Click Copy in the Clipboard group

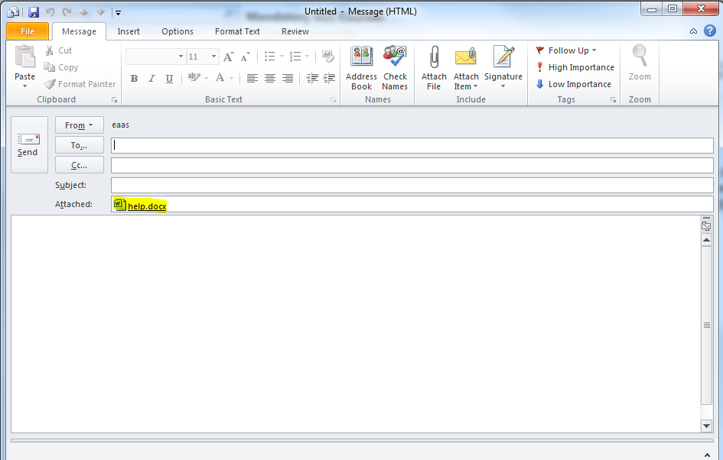(x=61, y=67)
